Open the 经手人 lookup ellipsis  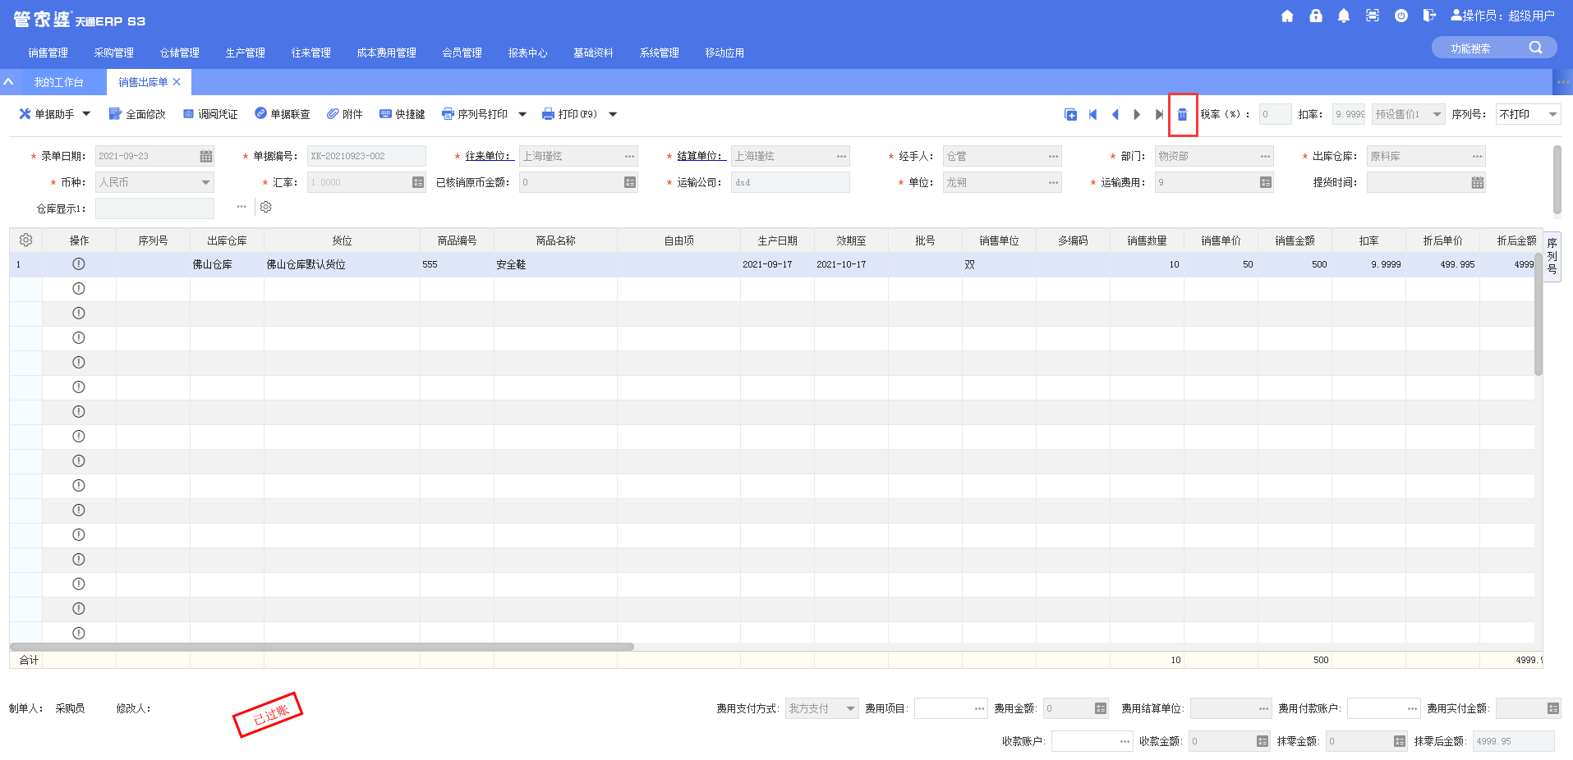point(1054,156)
